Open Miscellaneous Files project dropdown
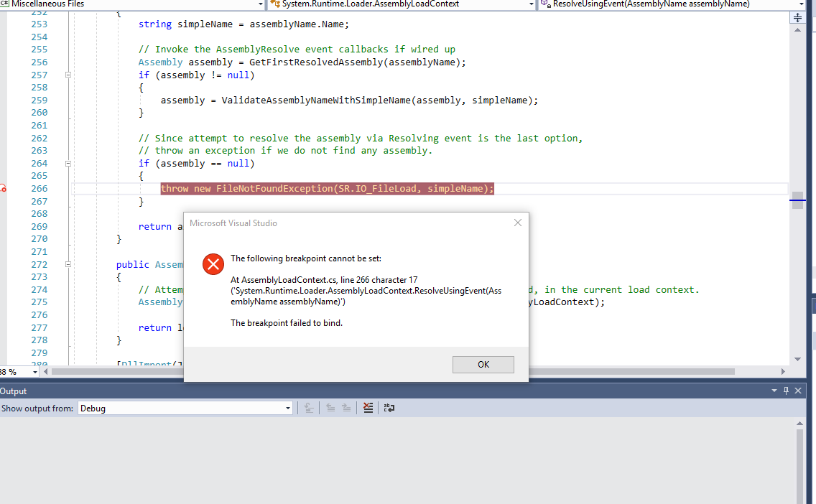 pos(260,4)
